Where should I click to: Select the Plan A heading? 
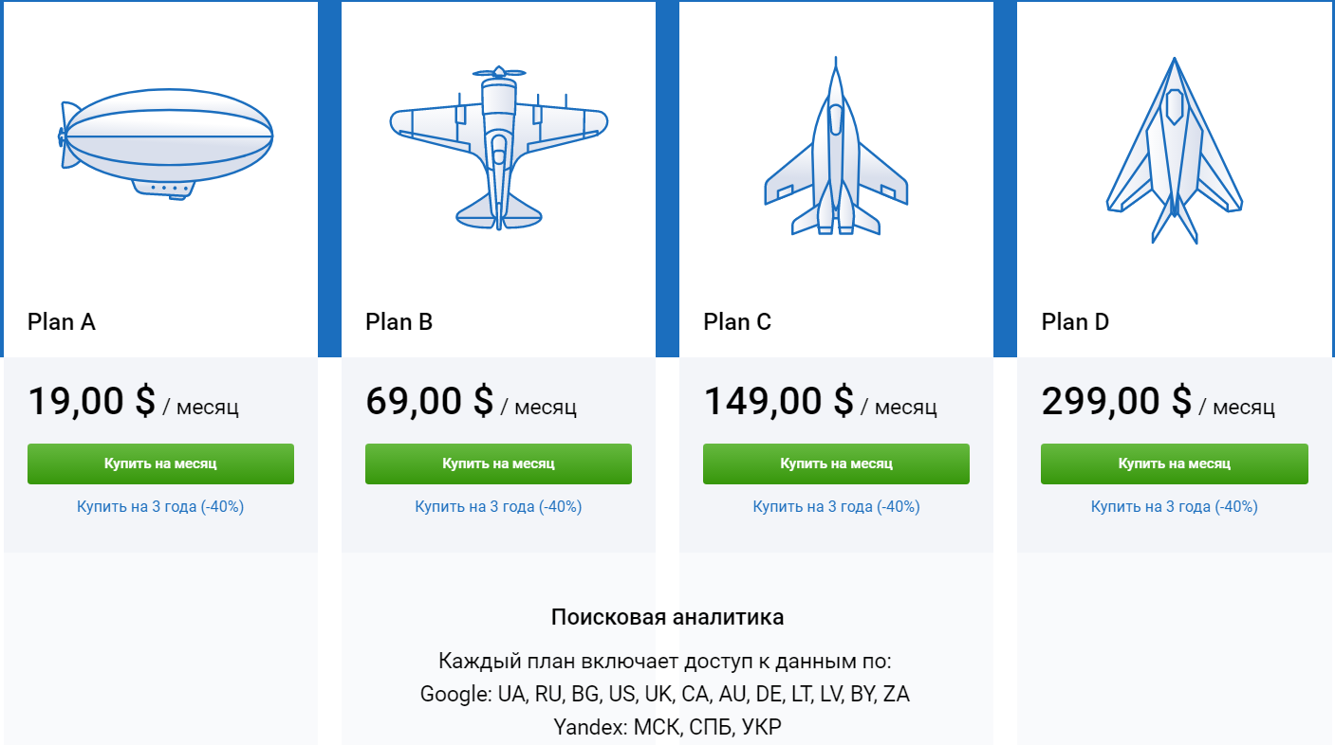coord(62,321)
